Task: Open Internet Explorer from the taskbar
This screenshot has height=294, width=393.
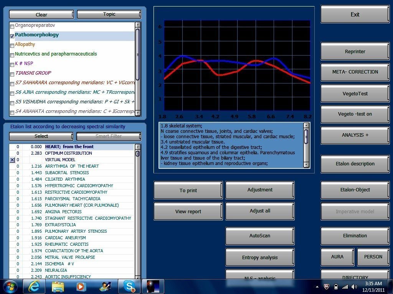Action: coord(34,286)
